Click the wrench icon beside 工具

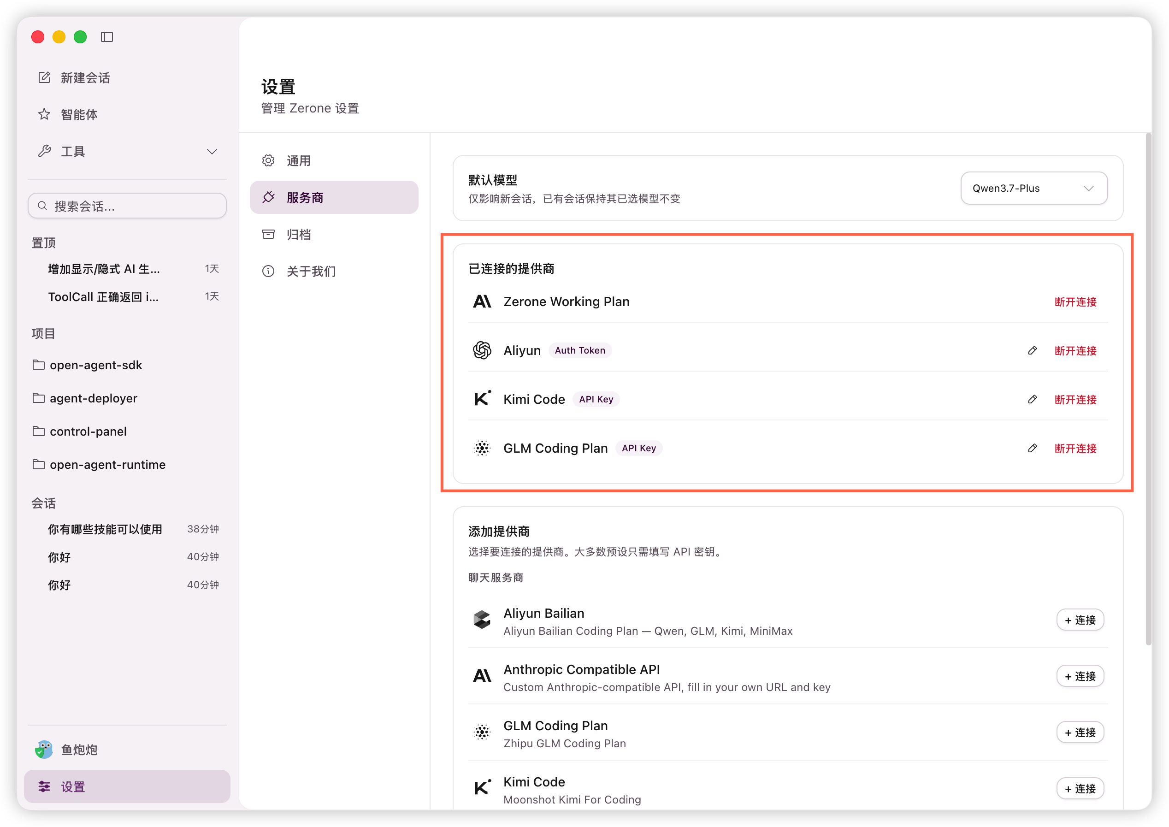tap(44, 151)
